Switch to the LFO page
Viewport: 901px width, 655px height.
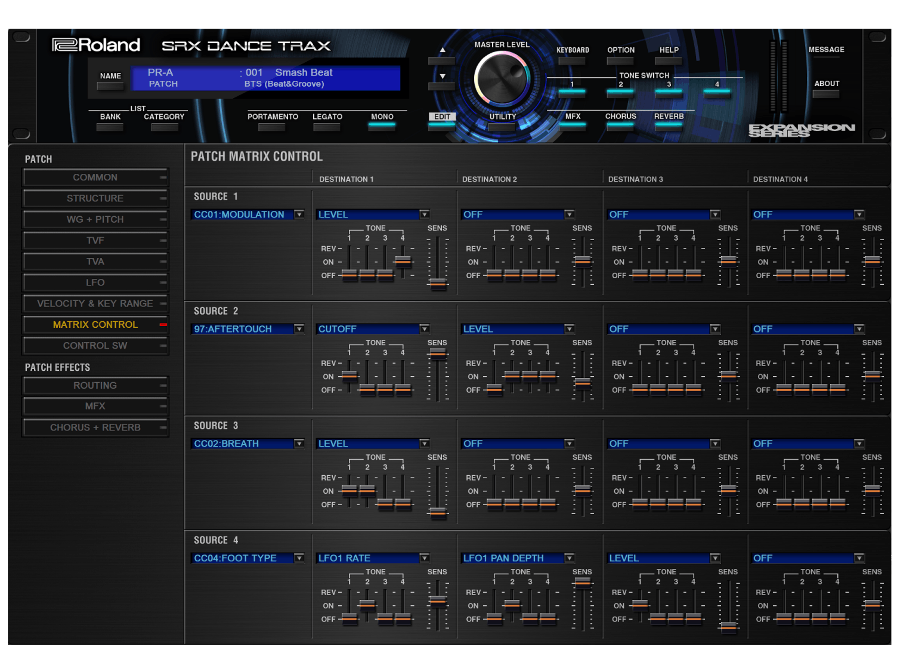click(x=95, y=282)
